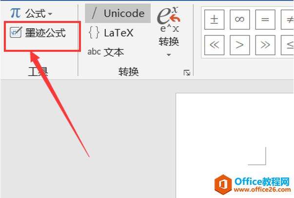The width and height of the screenshot is (294, 198).
Task: Open the Ink Equation (墨迹公式) tool
Action: coord(38,33)
